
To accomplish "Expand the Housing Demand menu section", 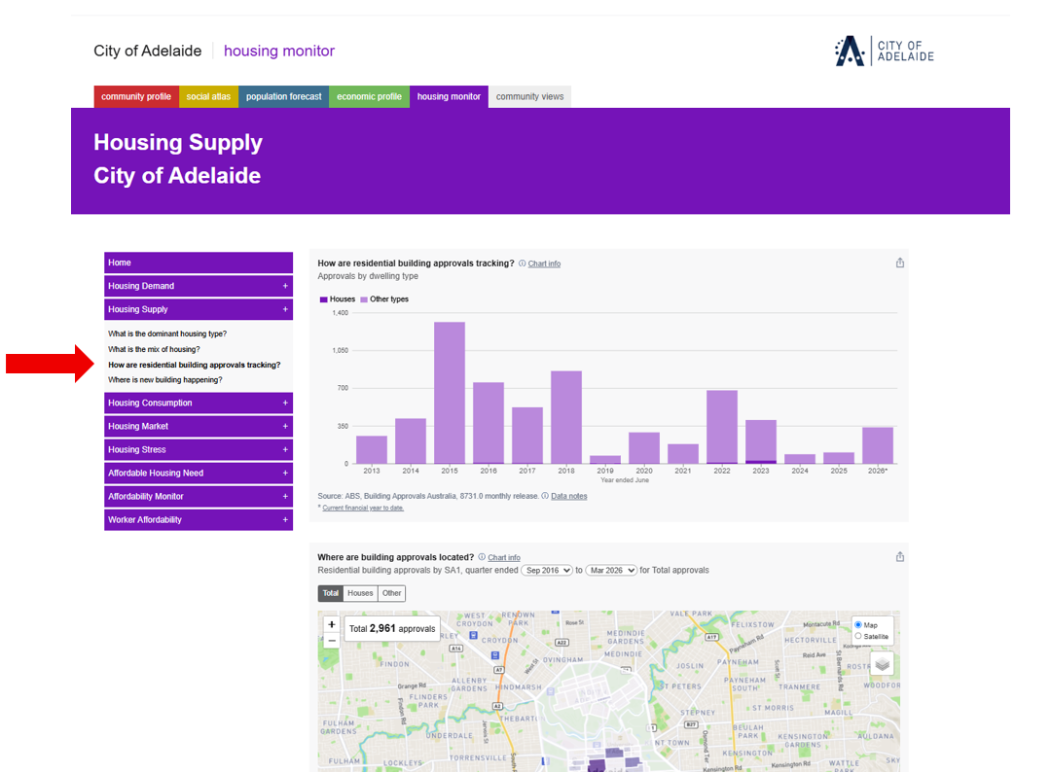I will (199, 286).
